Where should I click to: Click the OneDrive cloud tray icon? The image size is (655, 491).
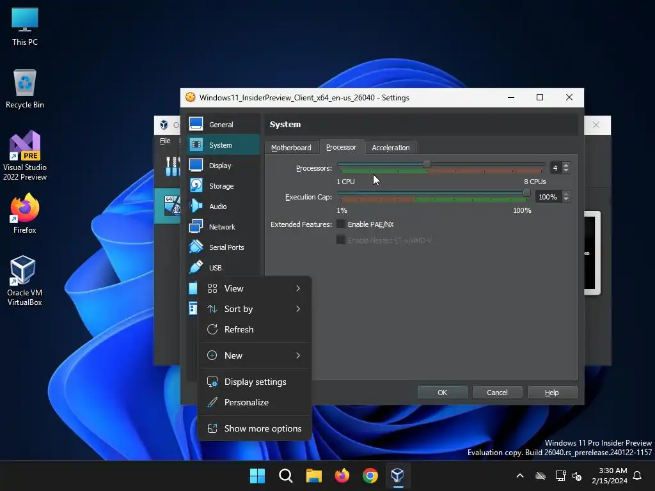coord(541,476)
